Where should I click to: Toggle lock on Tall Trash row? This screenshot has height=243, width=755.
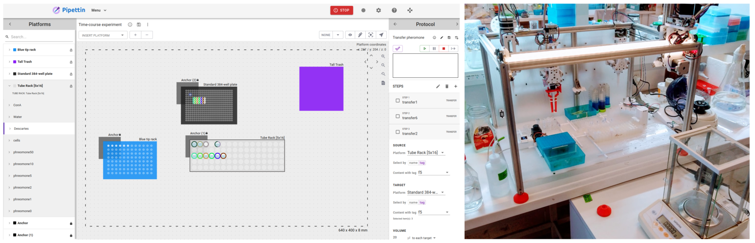click(x=71, y=62)
